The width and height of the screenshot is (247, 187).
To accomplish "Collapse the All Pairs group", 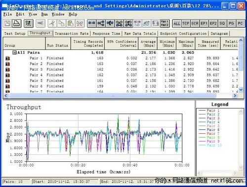I will pos(14,52).
